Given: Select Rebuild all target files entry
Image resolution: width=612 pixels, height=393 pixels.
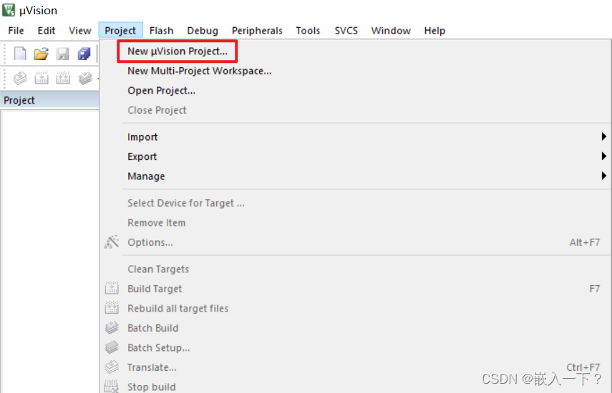Looking at the screenshot, I should pos(356,309).
